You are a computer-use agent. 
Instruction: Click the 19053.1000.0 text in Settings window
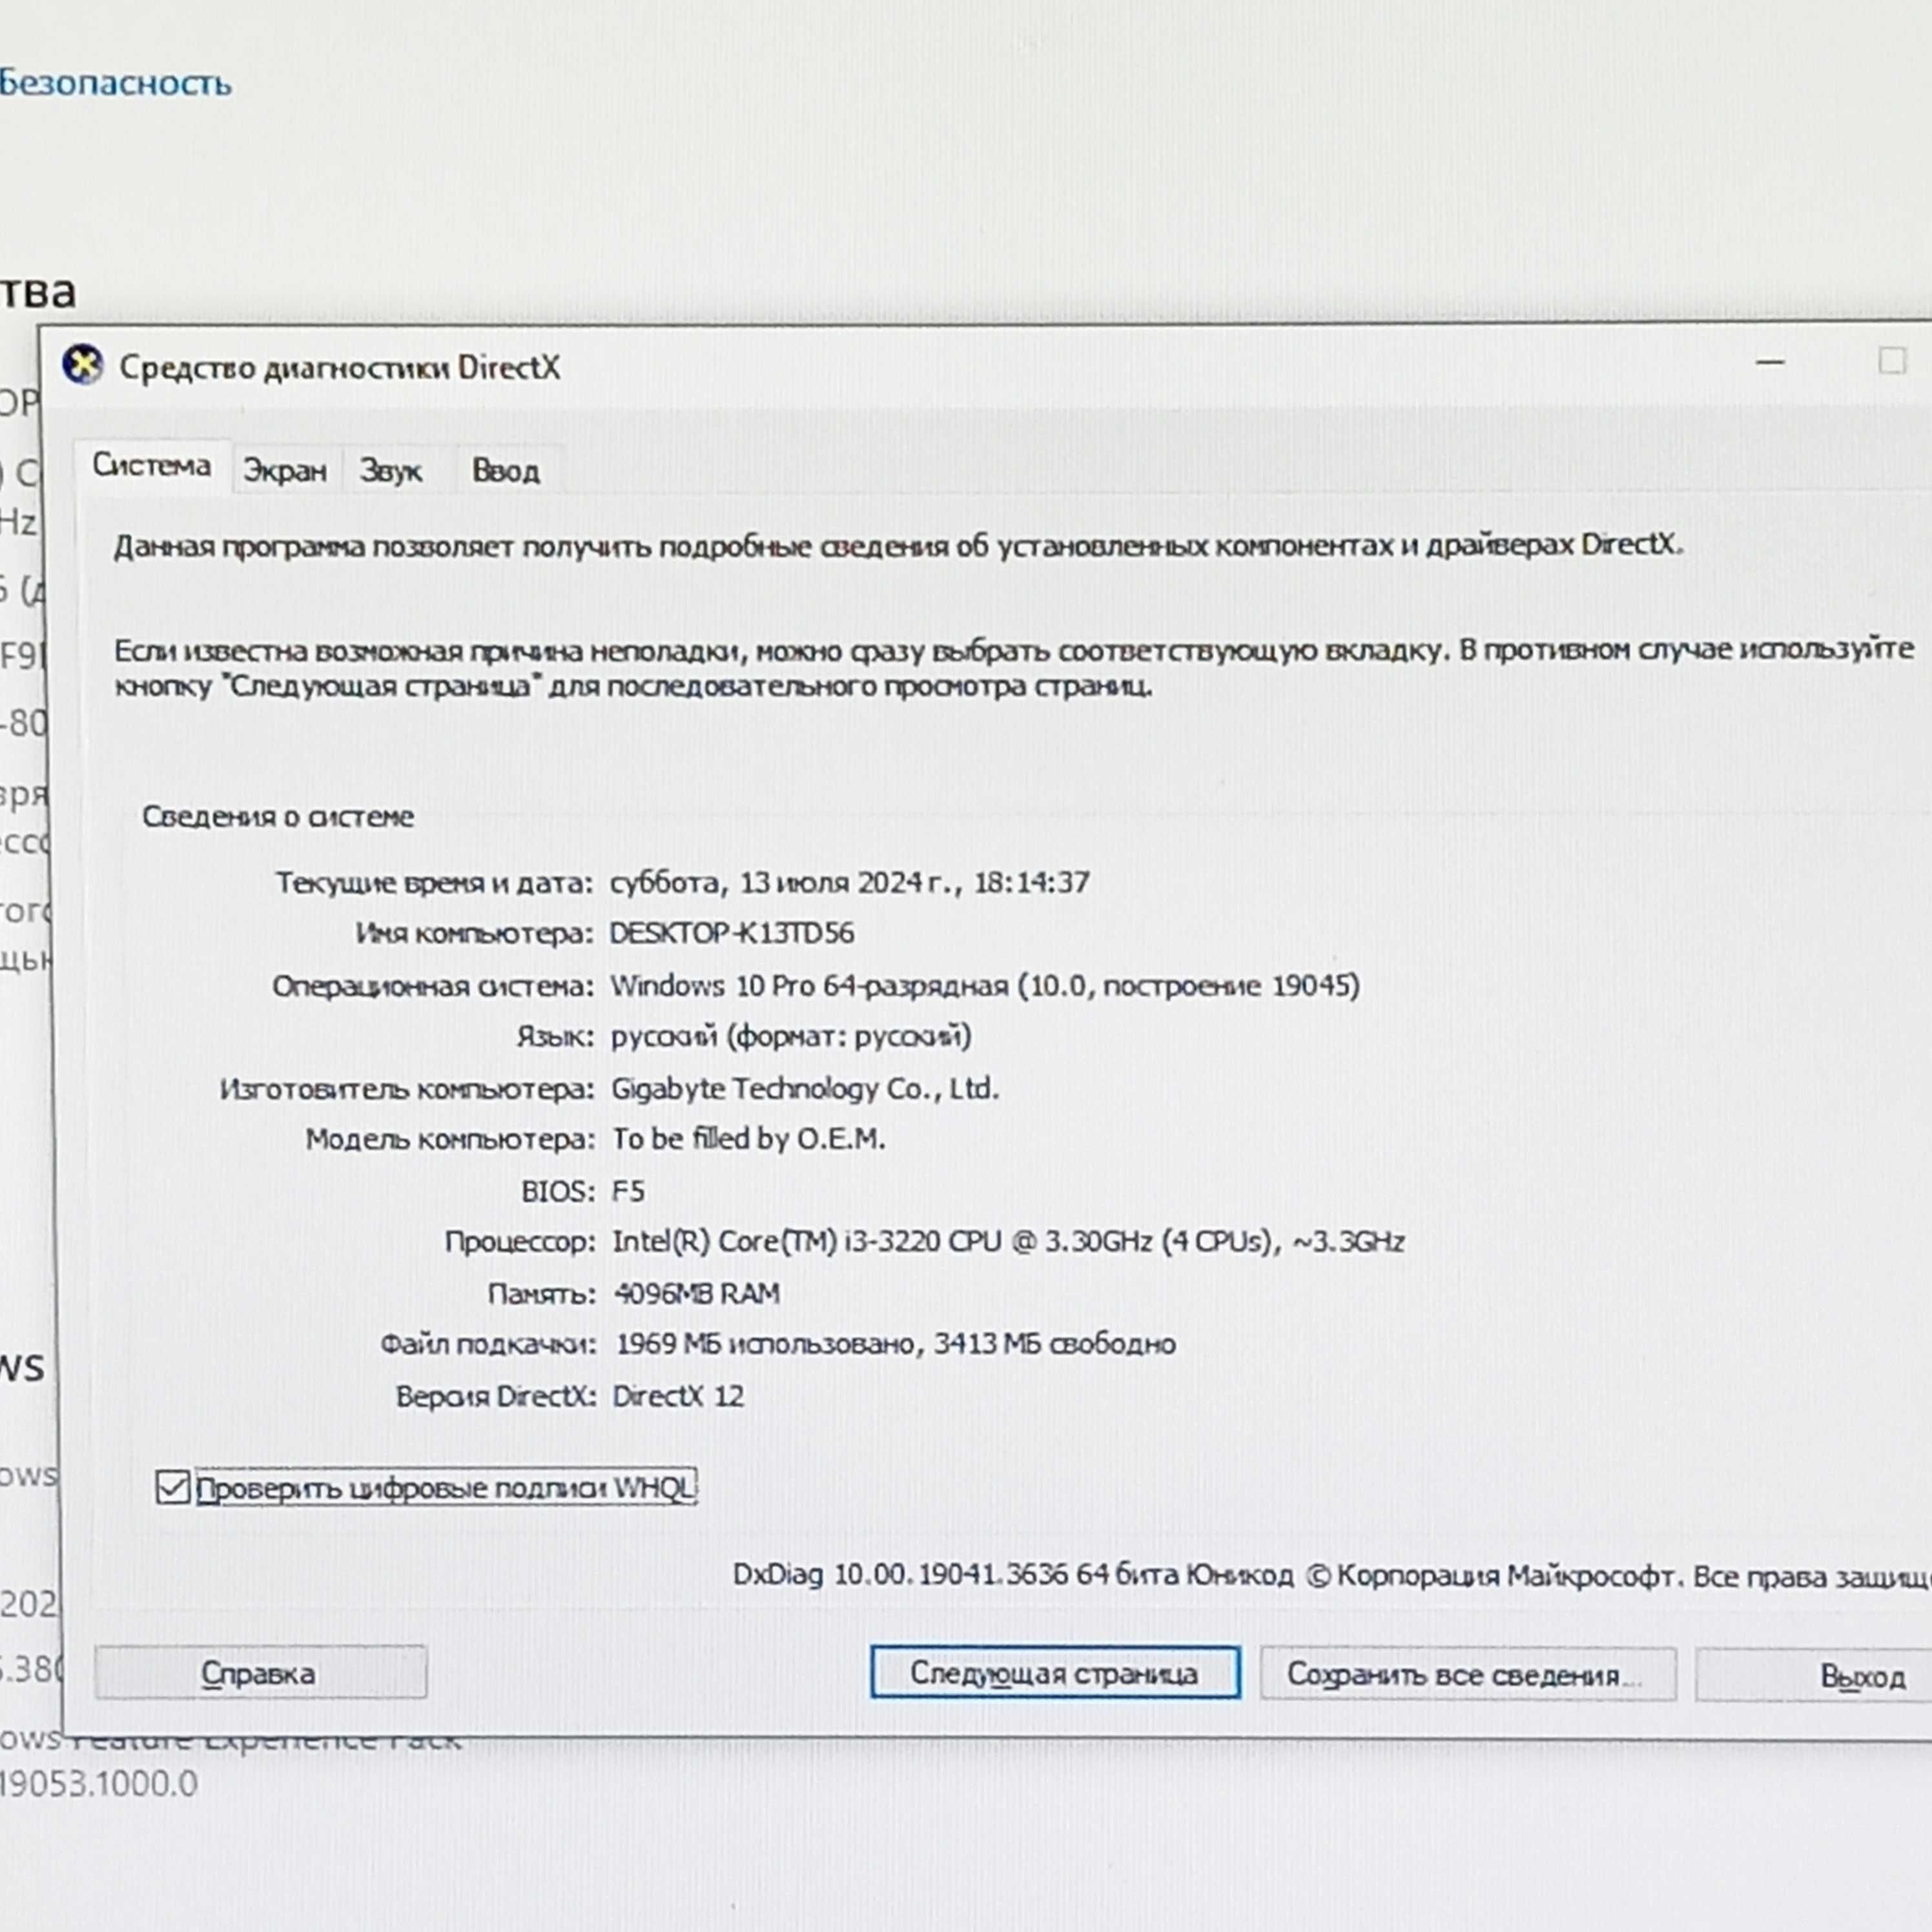click(99, 1783)
